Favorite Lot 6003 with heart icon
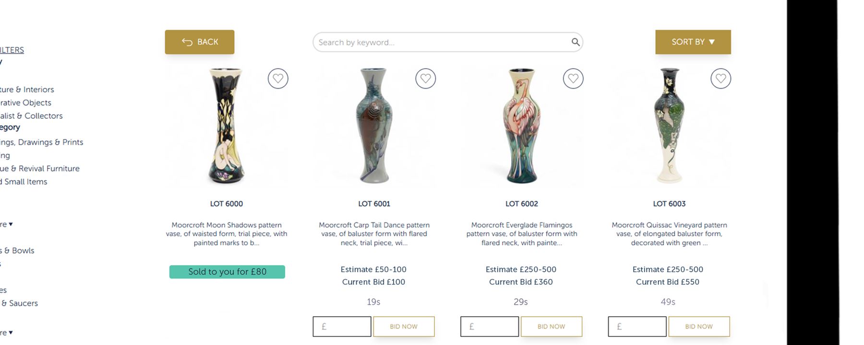864x345 pixels. 720,79
